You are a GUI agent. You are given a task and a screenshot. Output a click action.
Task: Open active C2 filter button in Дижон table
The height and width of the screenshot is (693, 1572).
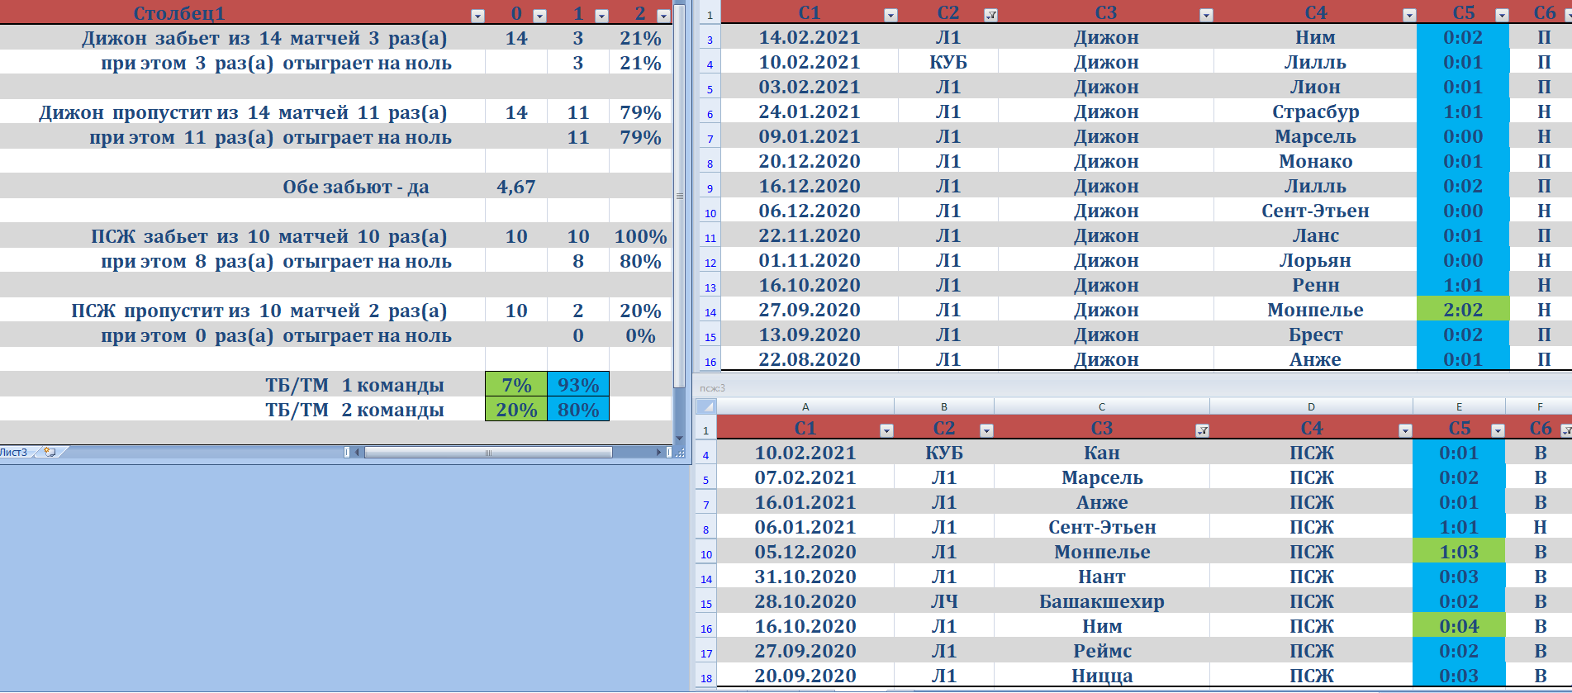point(990,15)
